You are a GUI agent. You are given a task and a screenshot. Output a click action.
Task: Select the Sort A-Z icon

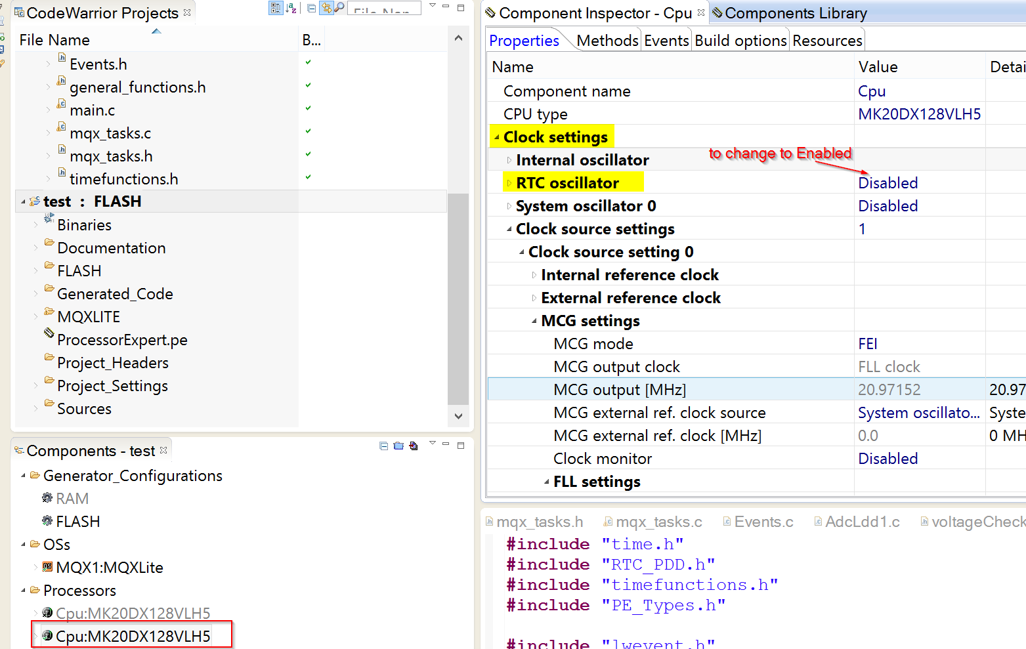click(291, 8)
